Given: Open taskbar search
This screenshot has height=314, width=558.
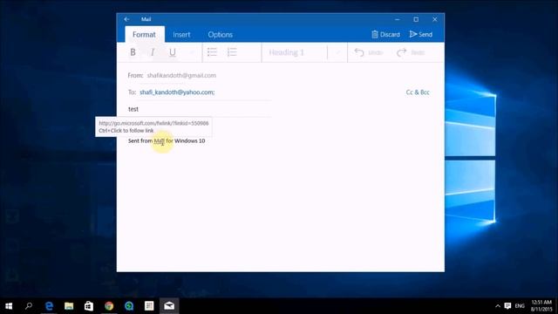Looking at the screenshot, I should (x=29, y=306).
